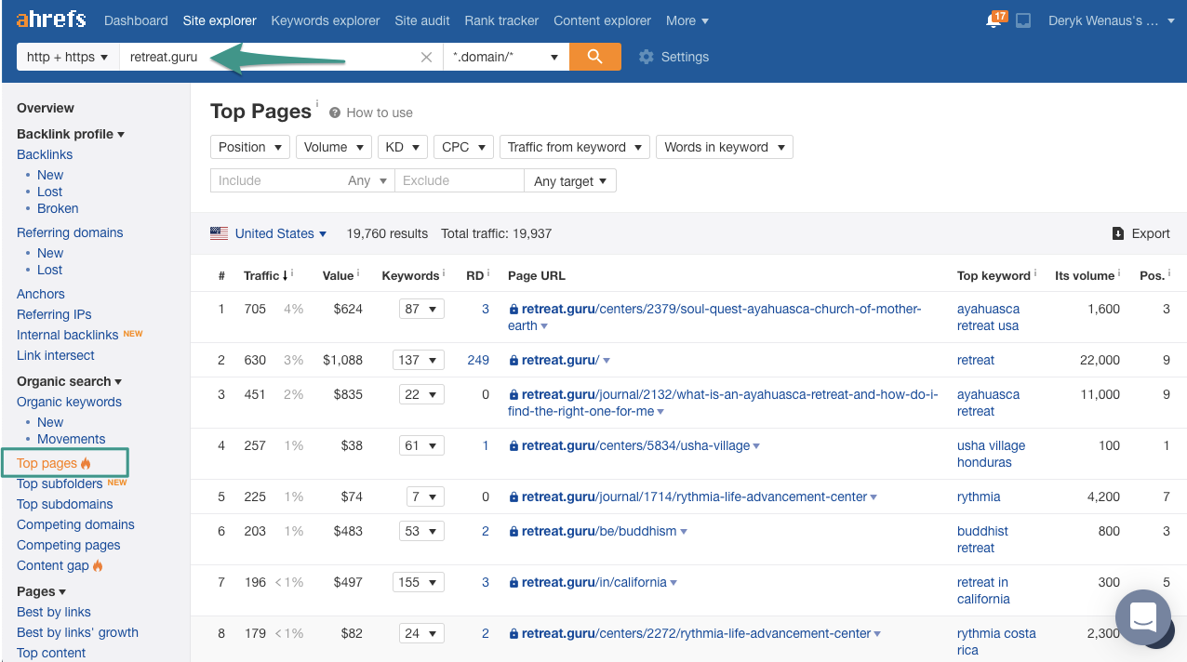Open Keywords explorer in top nav
The height and width of the screenshot is (662, 1187).
coord(326,20)
